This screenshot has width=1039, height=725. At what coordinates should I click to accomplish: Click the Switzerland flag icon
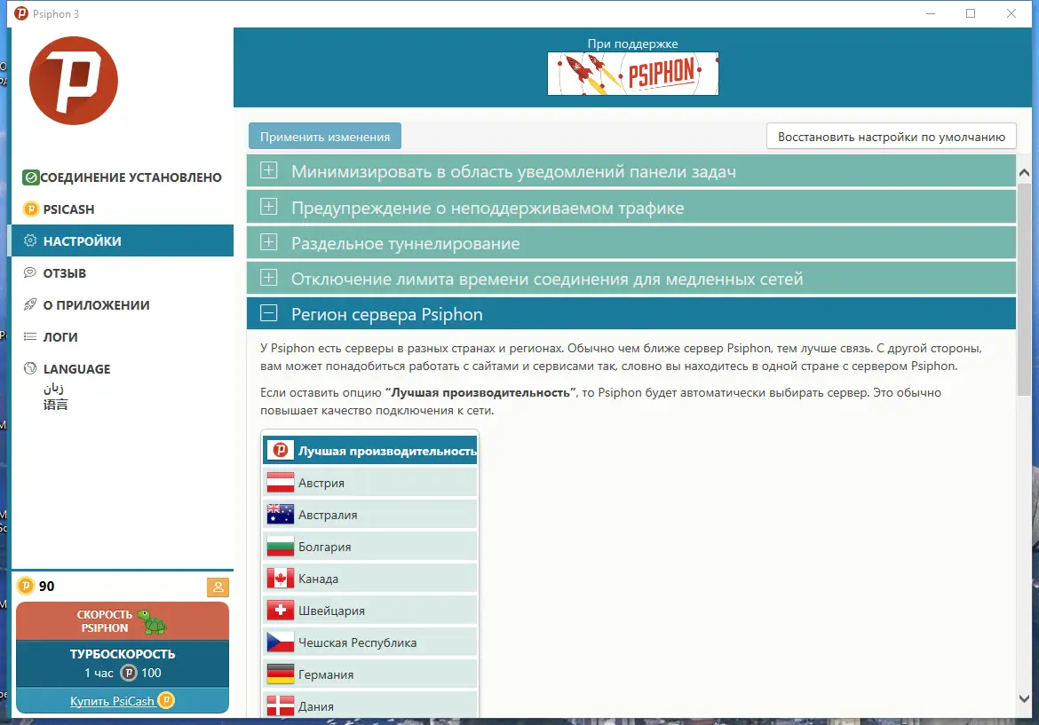point(281,610)
